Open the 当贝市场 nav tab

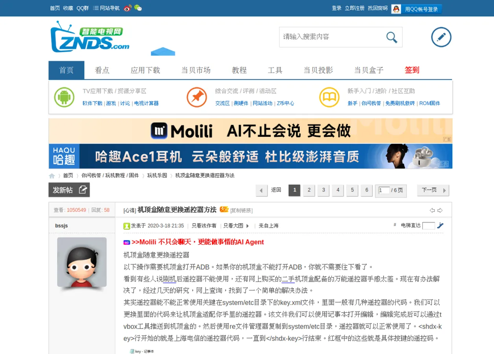196,70
